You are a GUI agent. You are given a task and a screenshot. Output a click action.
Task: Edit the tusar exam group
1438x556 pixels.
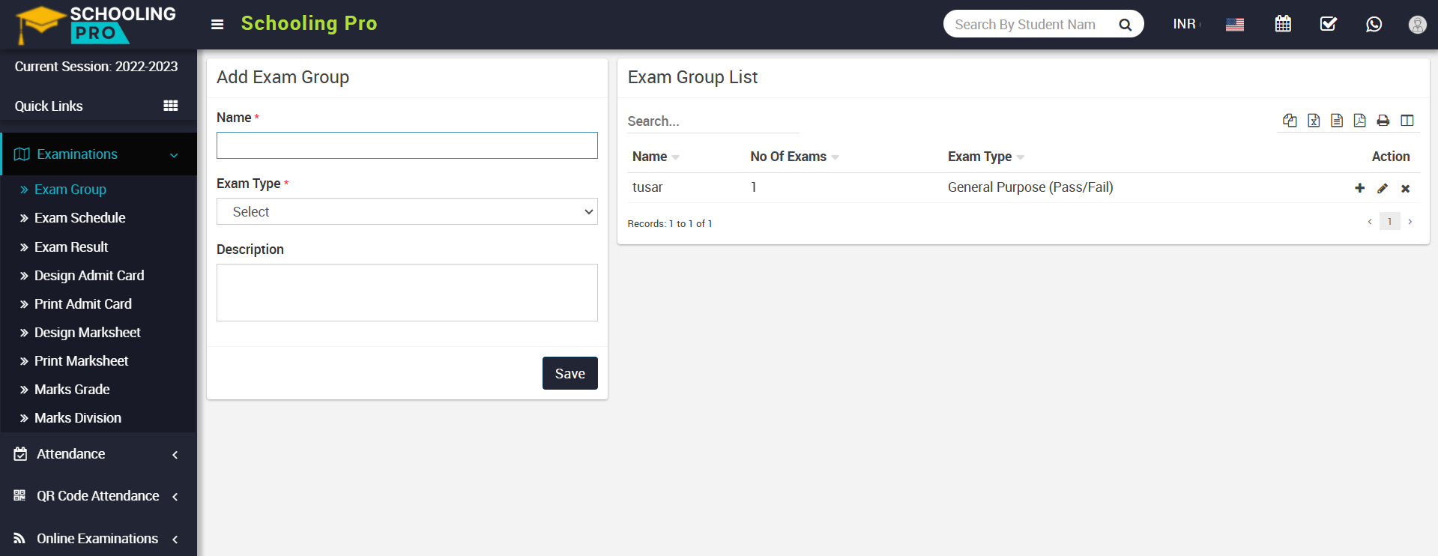[1383, 188]
